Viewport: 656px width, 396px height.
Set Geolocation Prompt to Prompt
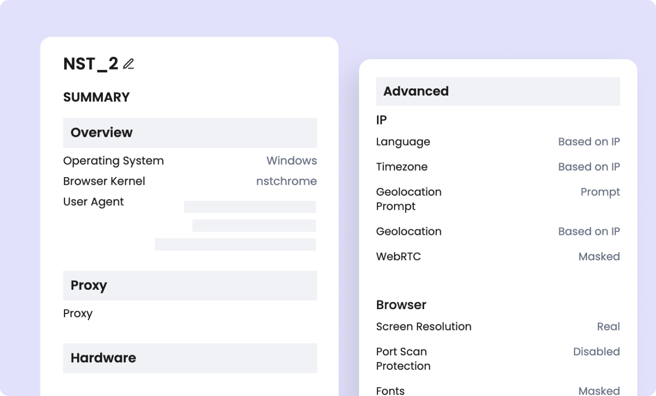tap(600, 192)
